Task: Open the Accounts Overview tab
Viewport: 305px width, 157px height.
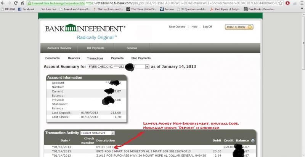Action: point(59,48)
